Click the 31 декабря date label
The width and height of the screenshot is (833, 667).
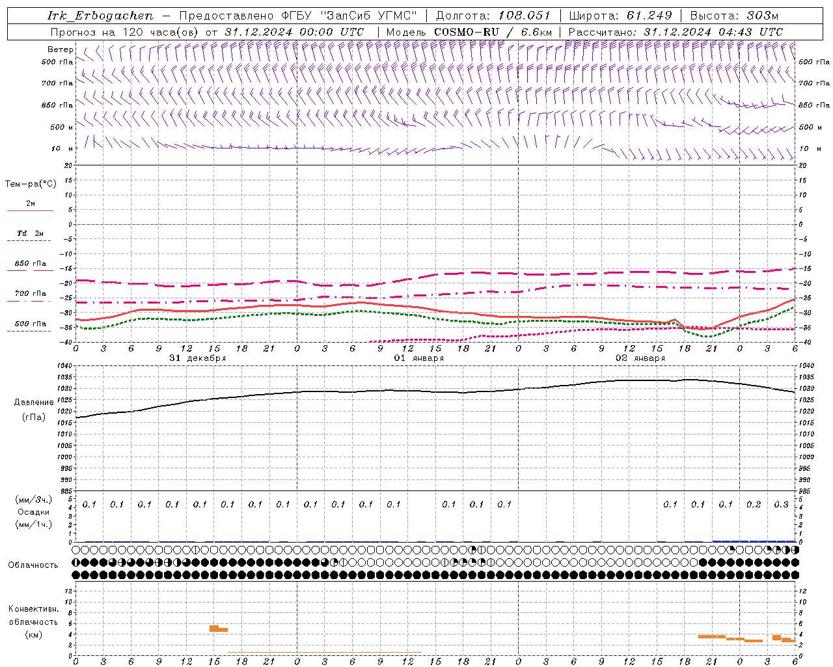click(x=198, y=358)
